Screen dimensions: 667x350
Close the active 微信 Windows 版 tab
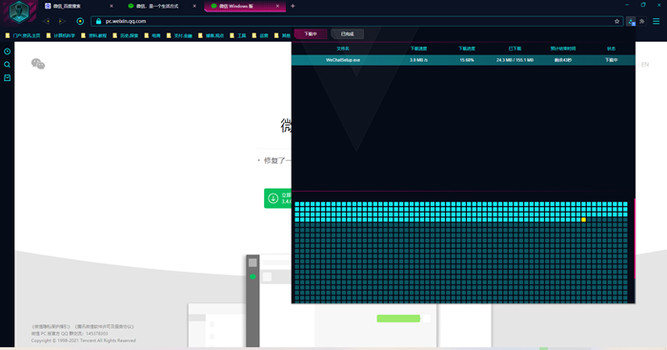pos(278,6)
